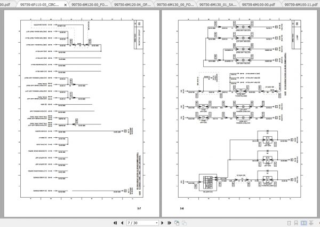
Task: Close the 99759-6P110-05_CIRC... tab
Action: (65, 5)
